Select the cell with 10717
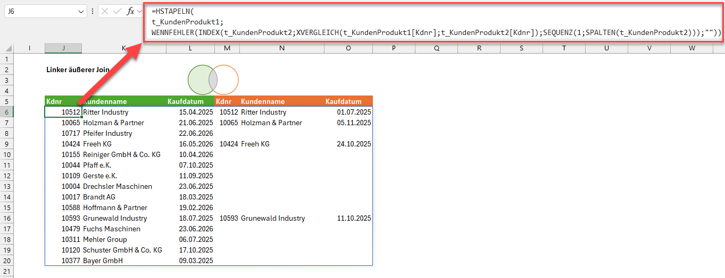Image resolution: width=725 pixels, height=278 pixels. point(63,133)
